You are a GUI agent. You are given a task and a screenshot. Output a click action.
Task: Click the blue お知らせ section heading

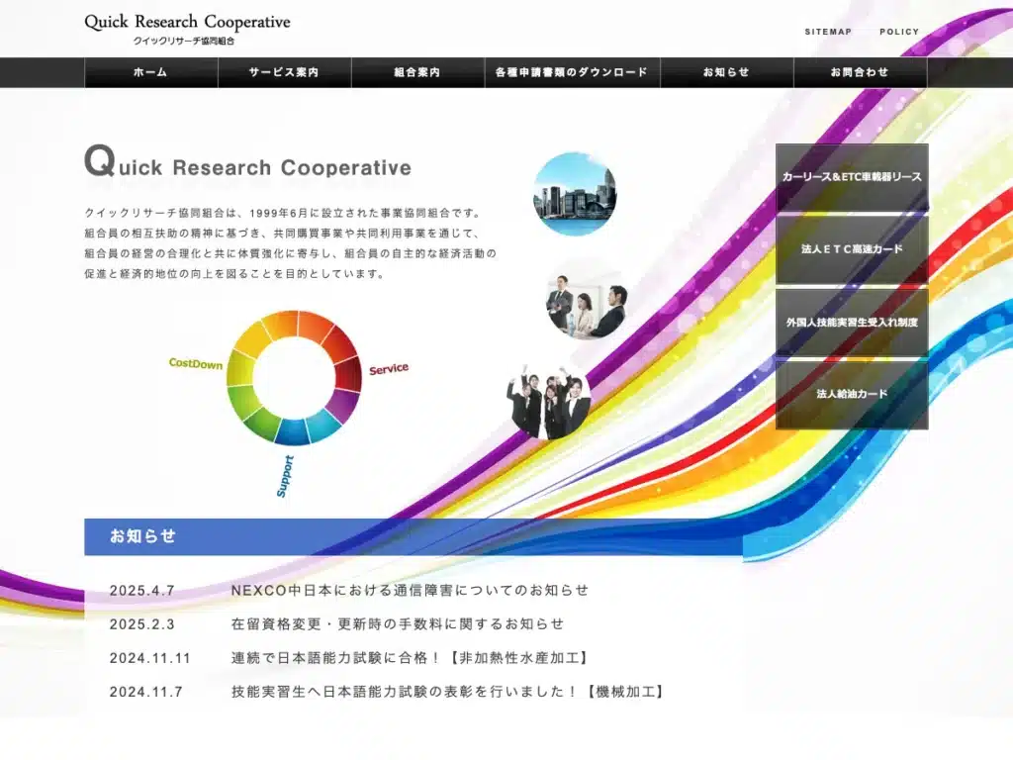pyautogui.click(x=414, y=536)
